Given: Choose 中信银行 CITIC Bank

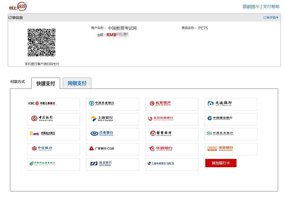Looking at the screenshot, I should [x=53, y=149].
